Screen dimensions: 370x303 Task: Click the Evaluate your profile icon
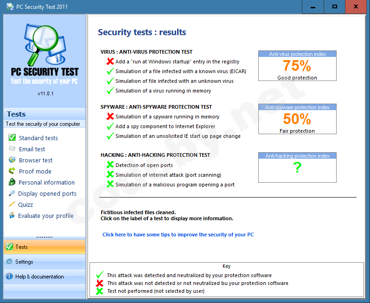[x=12, y=215]
